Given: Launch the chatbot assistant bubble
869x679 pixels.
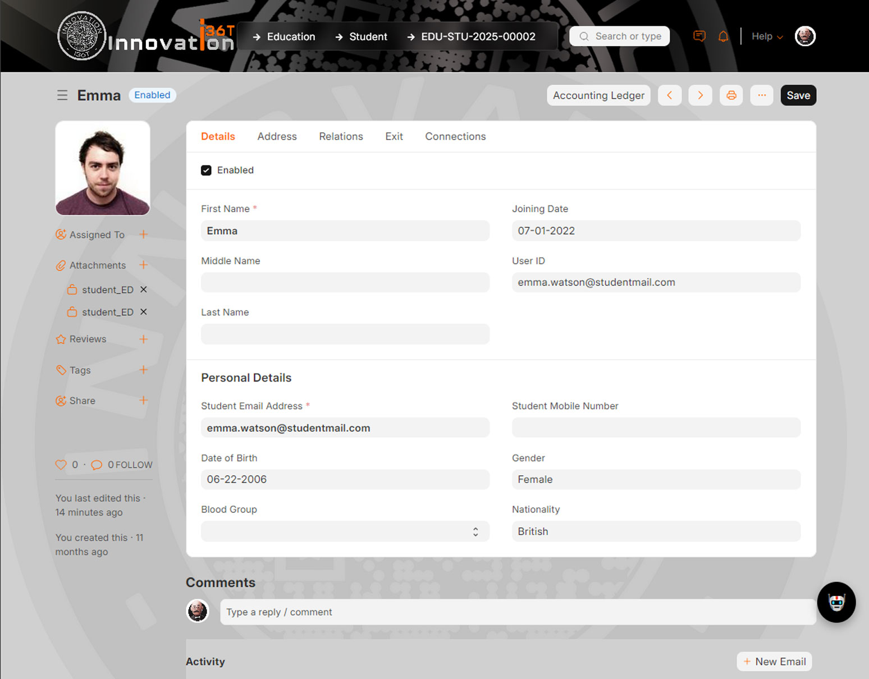Looking at the screenshot, I should (836, 602).
